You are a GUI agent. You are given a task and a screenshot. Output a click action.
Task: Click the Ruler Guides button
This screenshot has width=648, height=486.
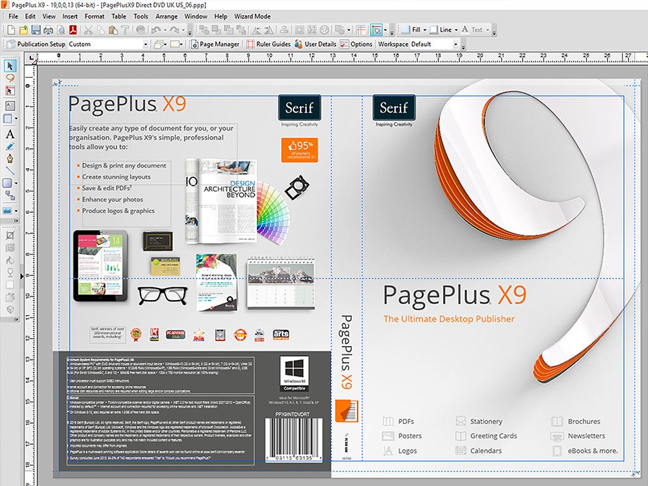[x=268, y=44]
